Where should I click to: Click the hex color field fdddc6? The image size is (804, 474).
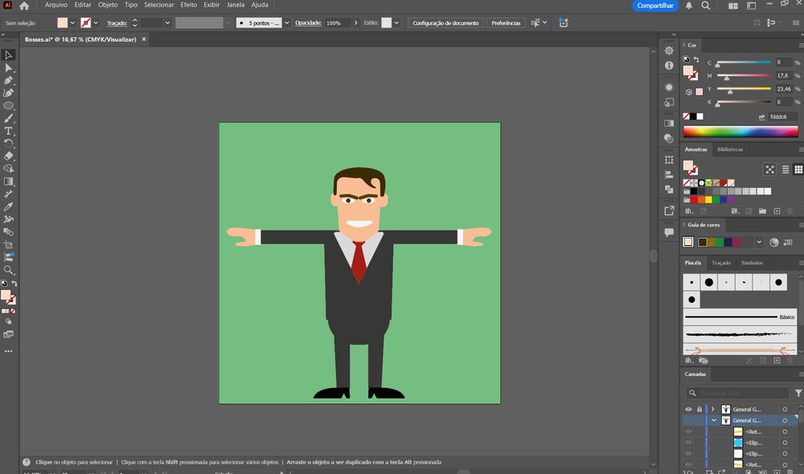(x=782, y=116)
